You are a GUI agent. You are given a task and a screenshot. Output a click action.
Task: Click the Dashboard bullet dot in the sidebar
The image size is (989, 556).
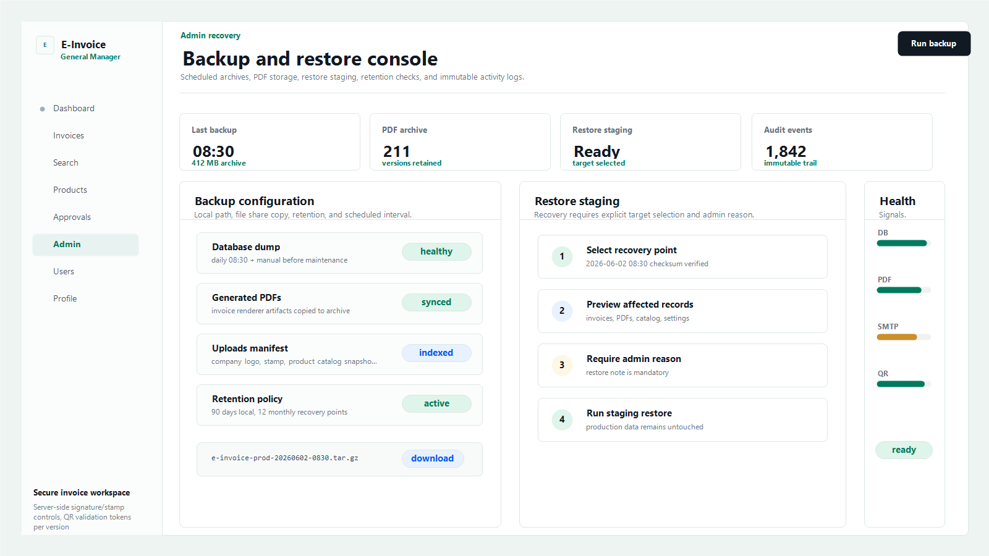[x=42, y=109]
